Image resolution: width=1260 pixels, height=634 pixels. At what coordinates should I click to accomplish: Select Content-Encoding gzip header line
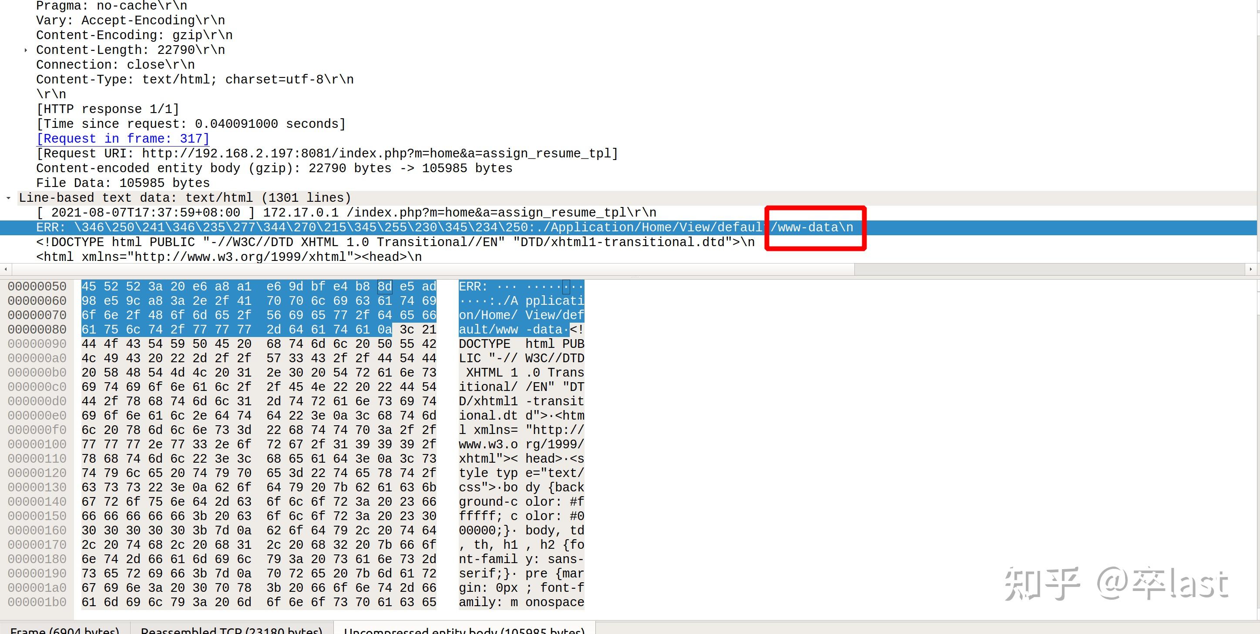click(134, 35)
